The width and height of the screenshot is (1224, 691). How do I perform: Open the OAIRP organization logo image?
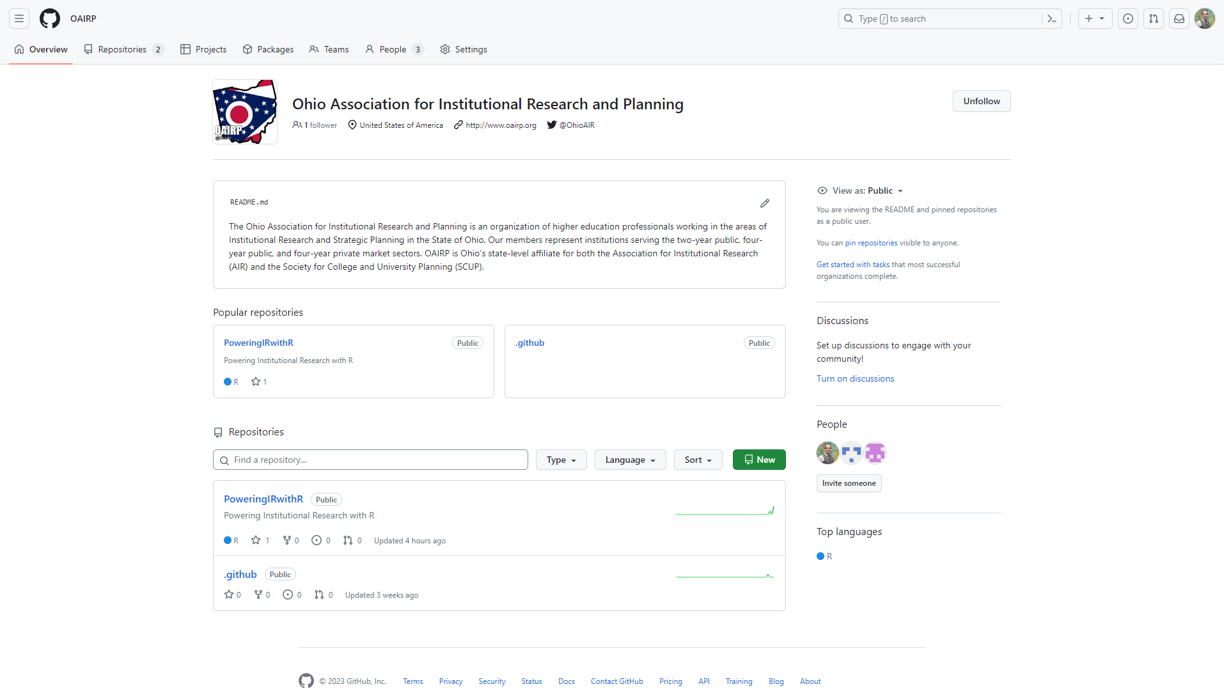pyautogui.click(x=245, y=112)
